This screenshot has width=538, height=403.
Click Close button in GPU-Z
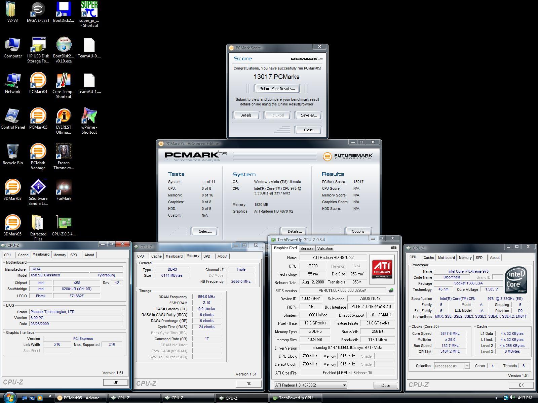[386, 386]
